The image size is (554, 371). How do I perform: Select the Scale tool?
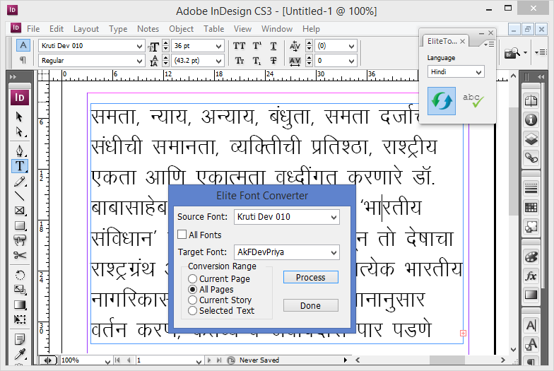click(19, 290)
